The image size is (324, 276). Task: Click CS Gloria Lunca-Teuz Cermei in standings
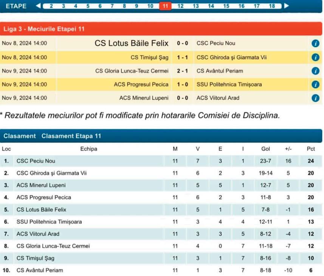click(53, 246)
